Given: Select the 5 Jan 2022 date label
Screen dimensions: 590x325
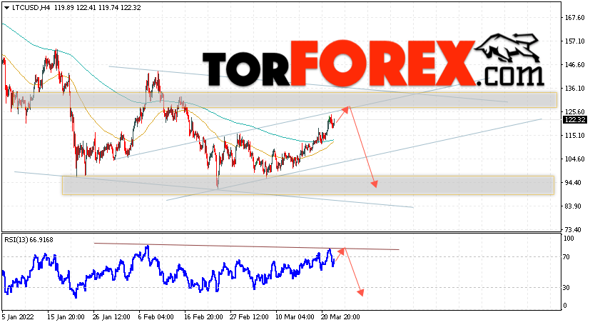Looking at the screenshot, I should click(18, 317).
